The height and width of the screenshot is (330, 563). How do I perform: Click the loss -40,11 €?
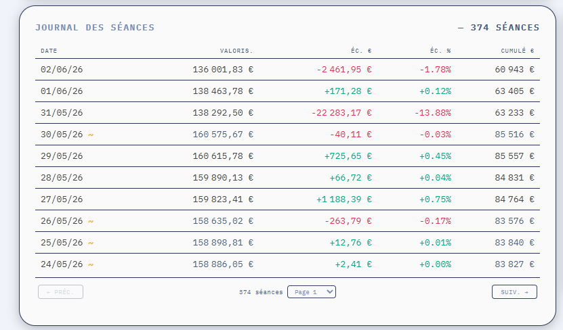(x=351, y=135)
